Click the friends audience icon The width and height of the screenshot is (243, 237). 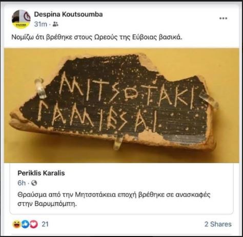click(55, 24)
